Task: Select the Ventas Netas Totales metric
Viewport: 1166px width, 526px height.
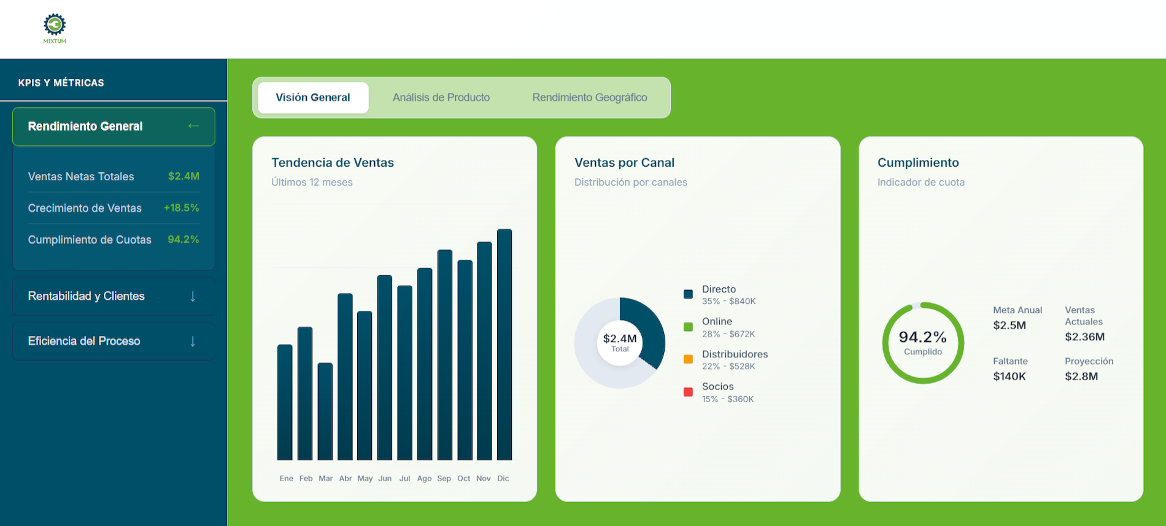Action: pyautogui.click(x=114, y=177)
